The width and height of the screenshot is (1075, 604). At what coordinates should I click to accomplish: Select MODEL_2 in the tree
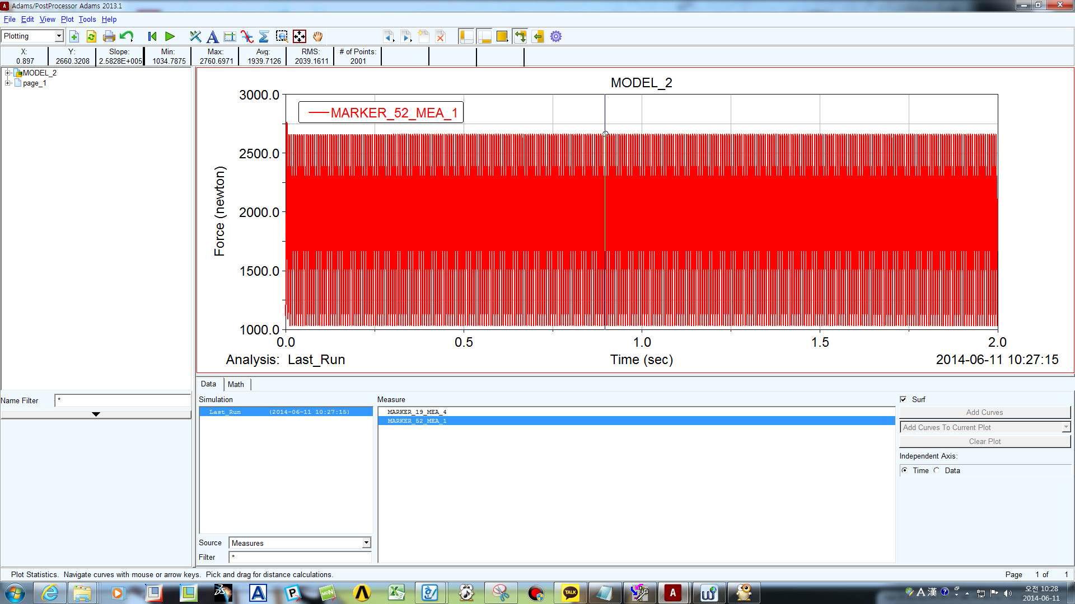click(x=39, y=73)
